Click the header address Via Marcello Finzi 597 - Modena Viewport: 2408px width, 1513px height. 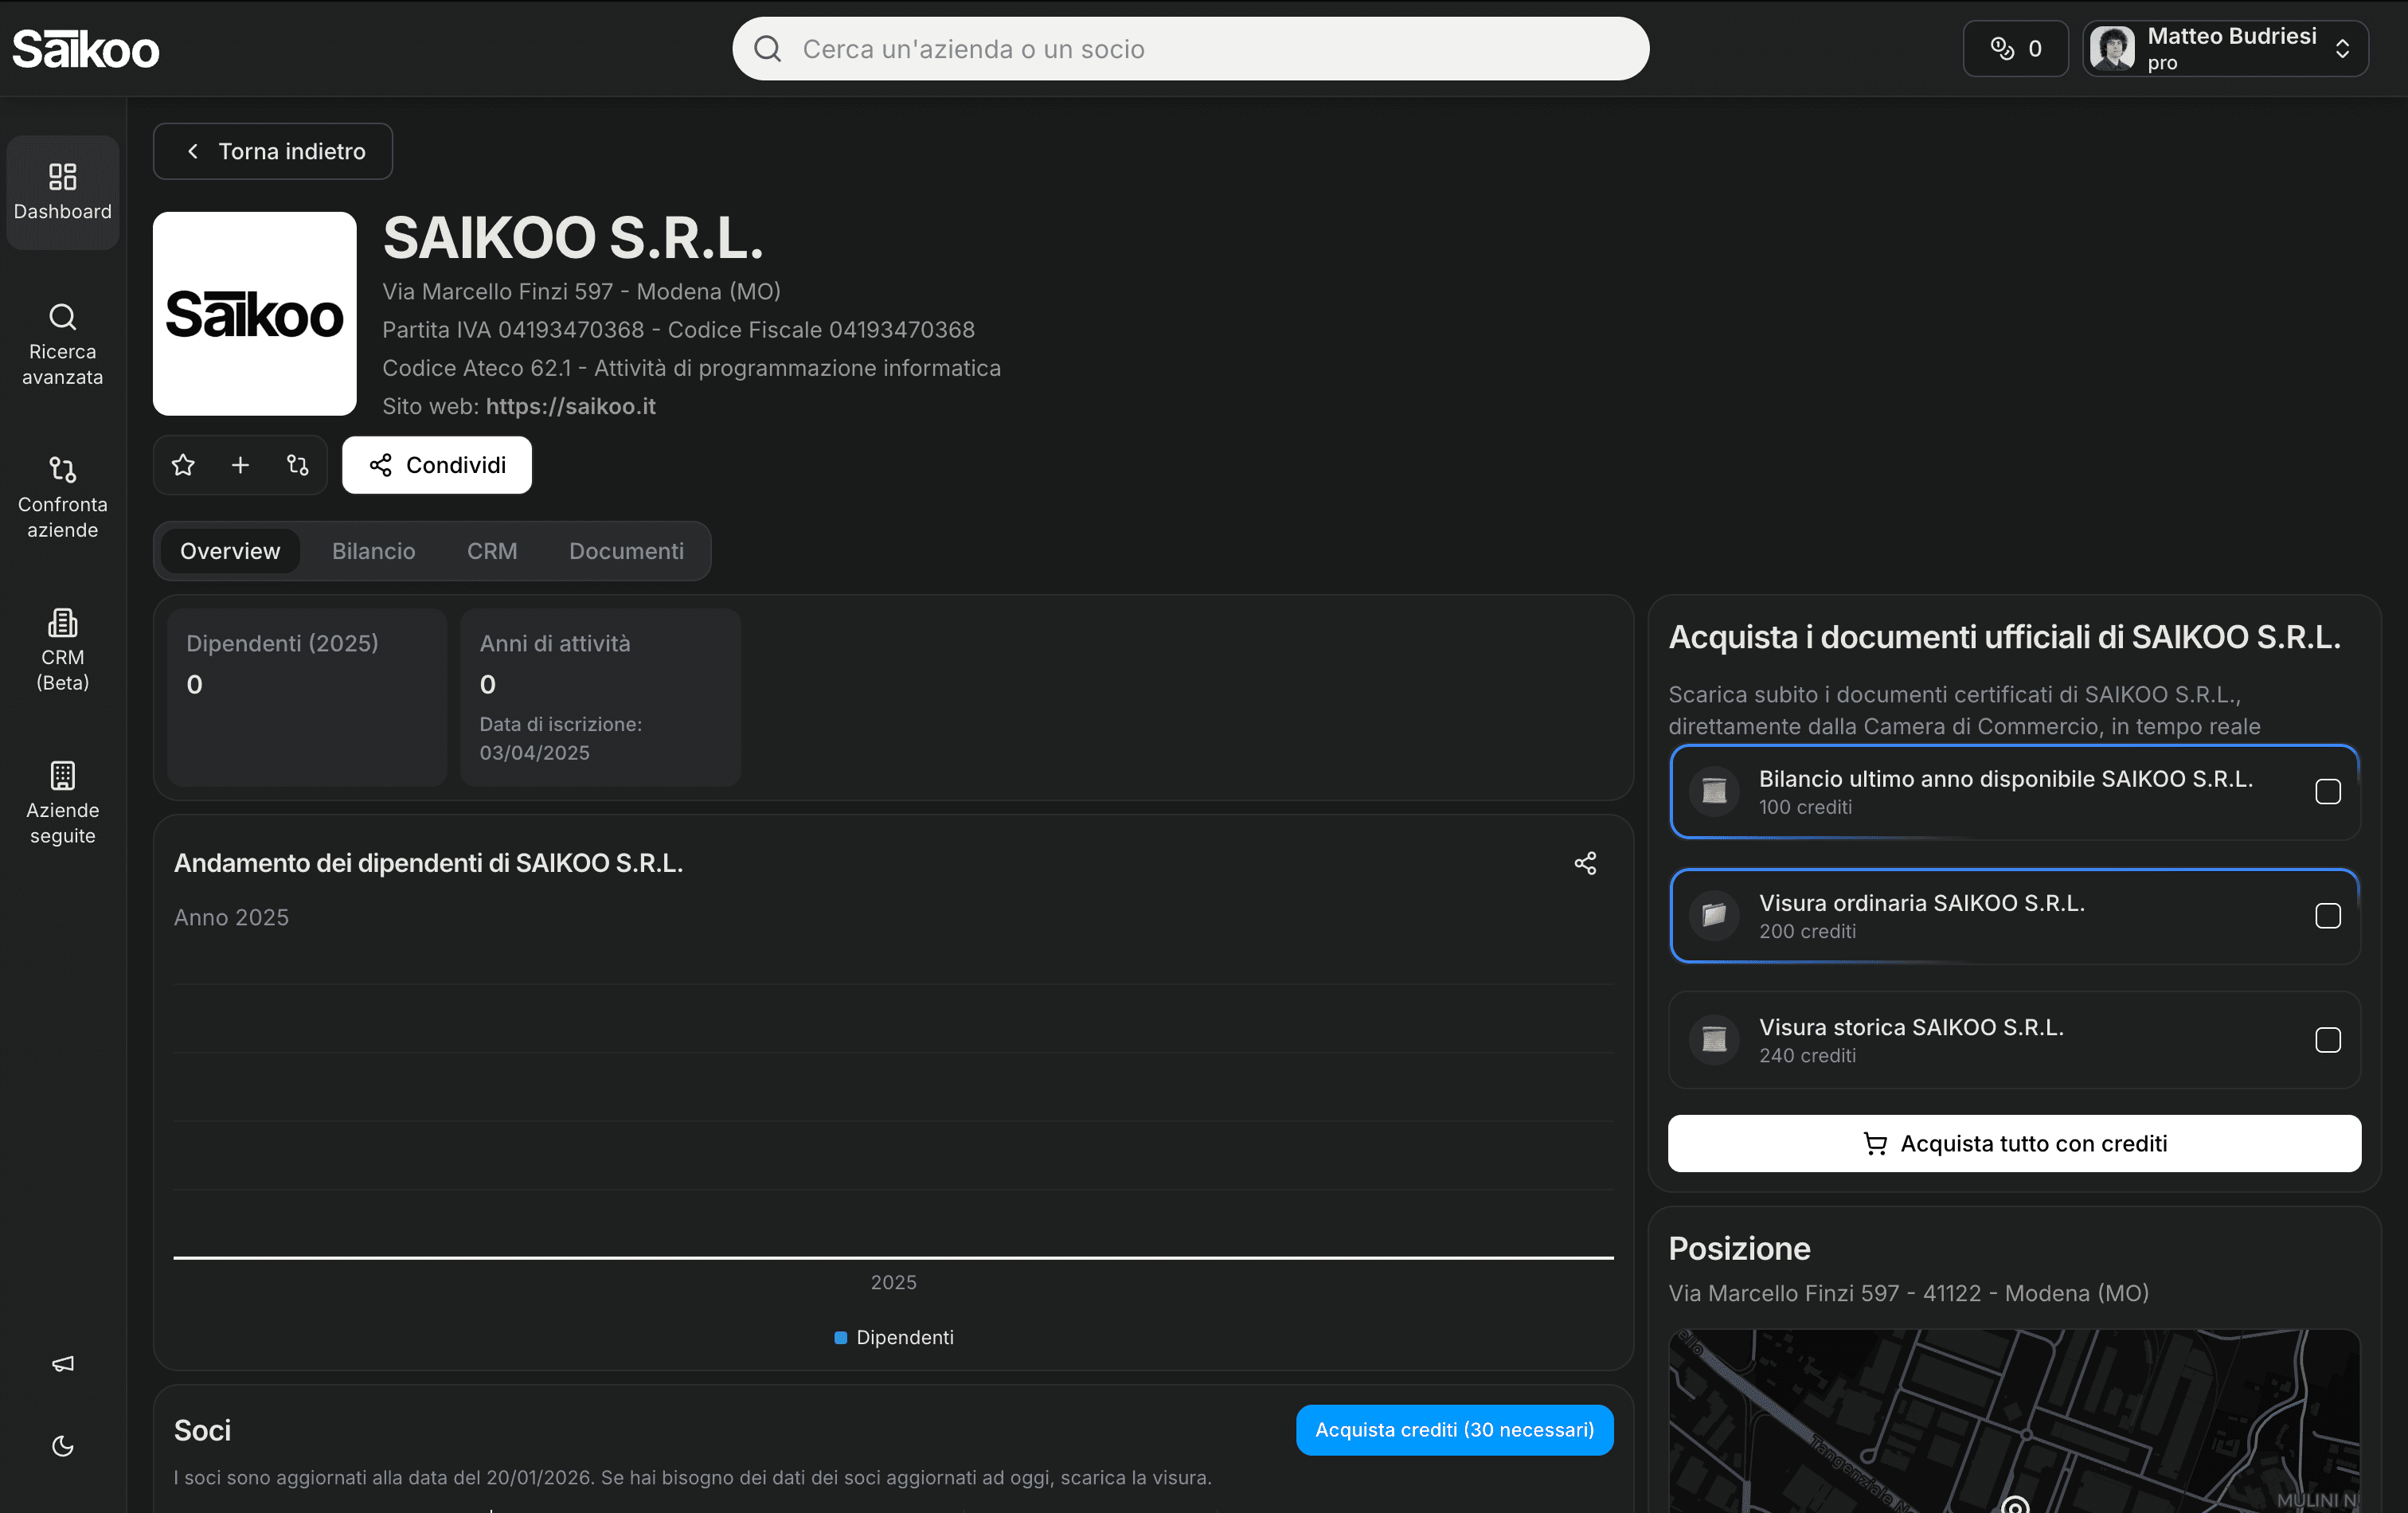coord(582,292)
